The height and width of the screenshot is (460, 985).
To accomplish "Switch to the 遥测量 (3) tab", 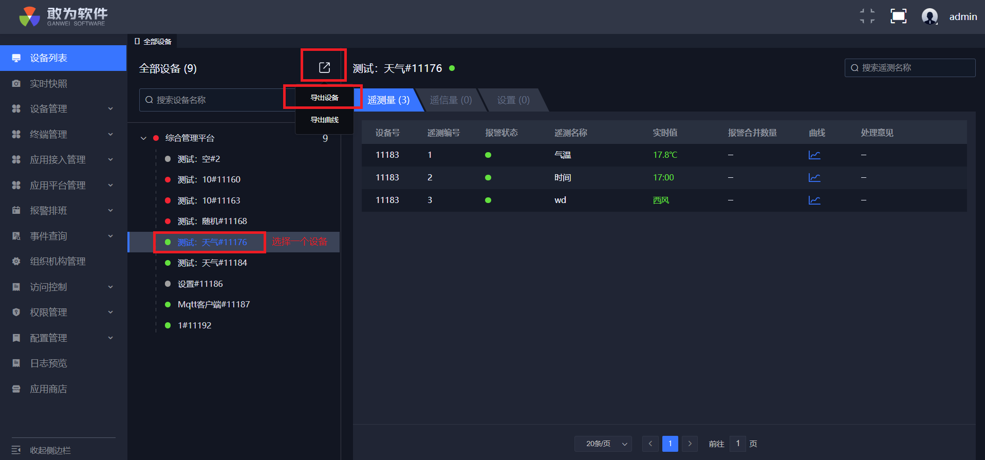I will tap(388, 100).
